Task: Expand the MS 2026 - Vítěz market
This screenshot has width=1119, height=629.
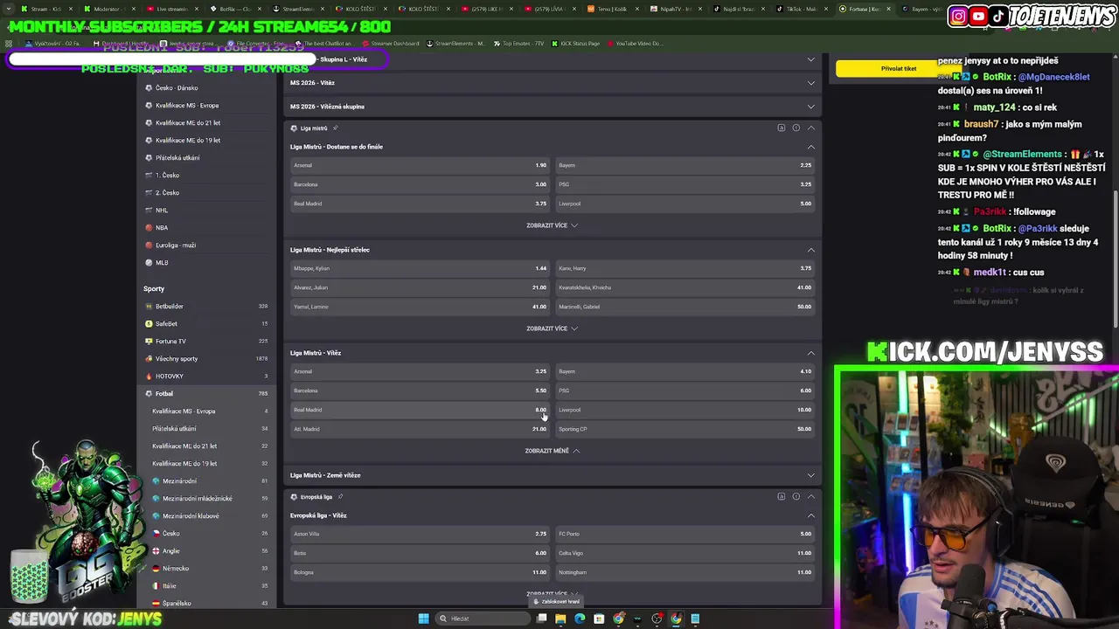Action: pyautogui.click(x=552, y=83)
